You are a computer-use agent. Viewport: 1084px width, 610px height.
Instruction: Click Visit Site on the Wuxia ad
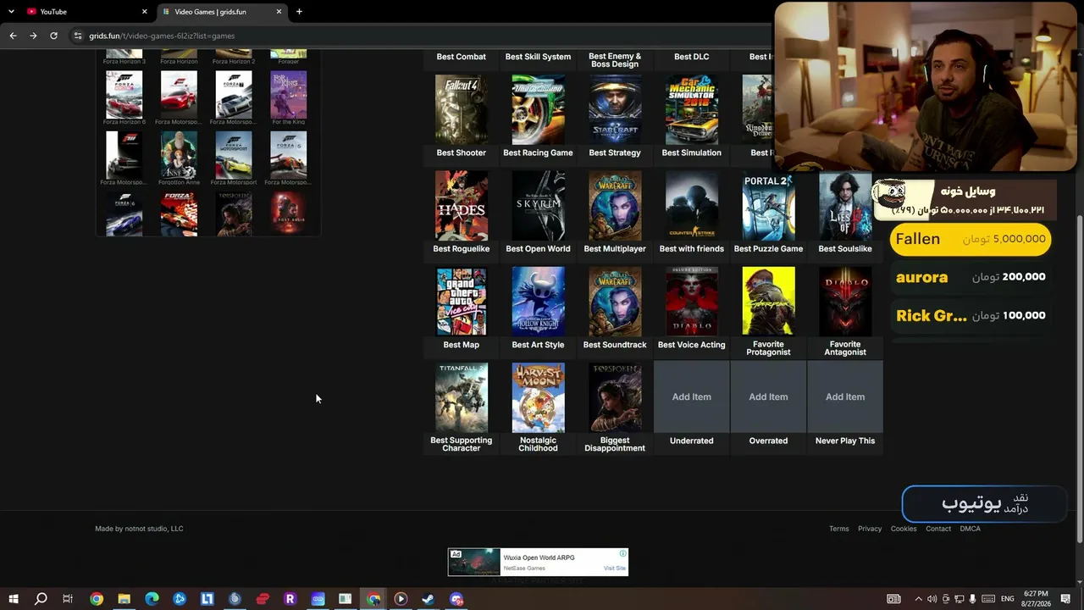tap(615, 568)
